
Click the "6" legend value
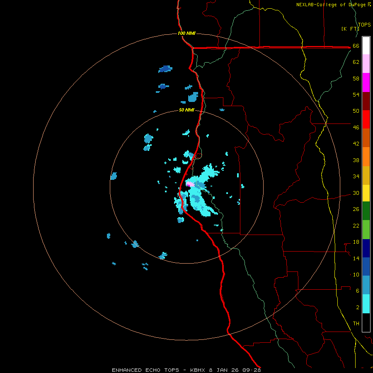point(358,291)
